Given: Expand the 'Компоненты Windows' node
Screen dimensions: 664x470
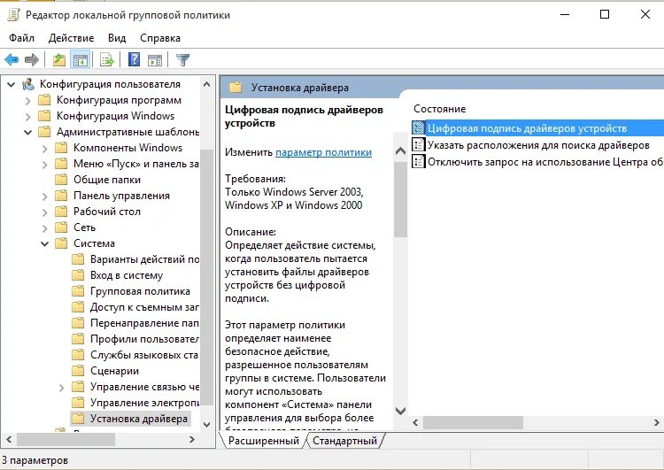Looking at the screenshot, I should coord(45,148).
